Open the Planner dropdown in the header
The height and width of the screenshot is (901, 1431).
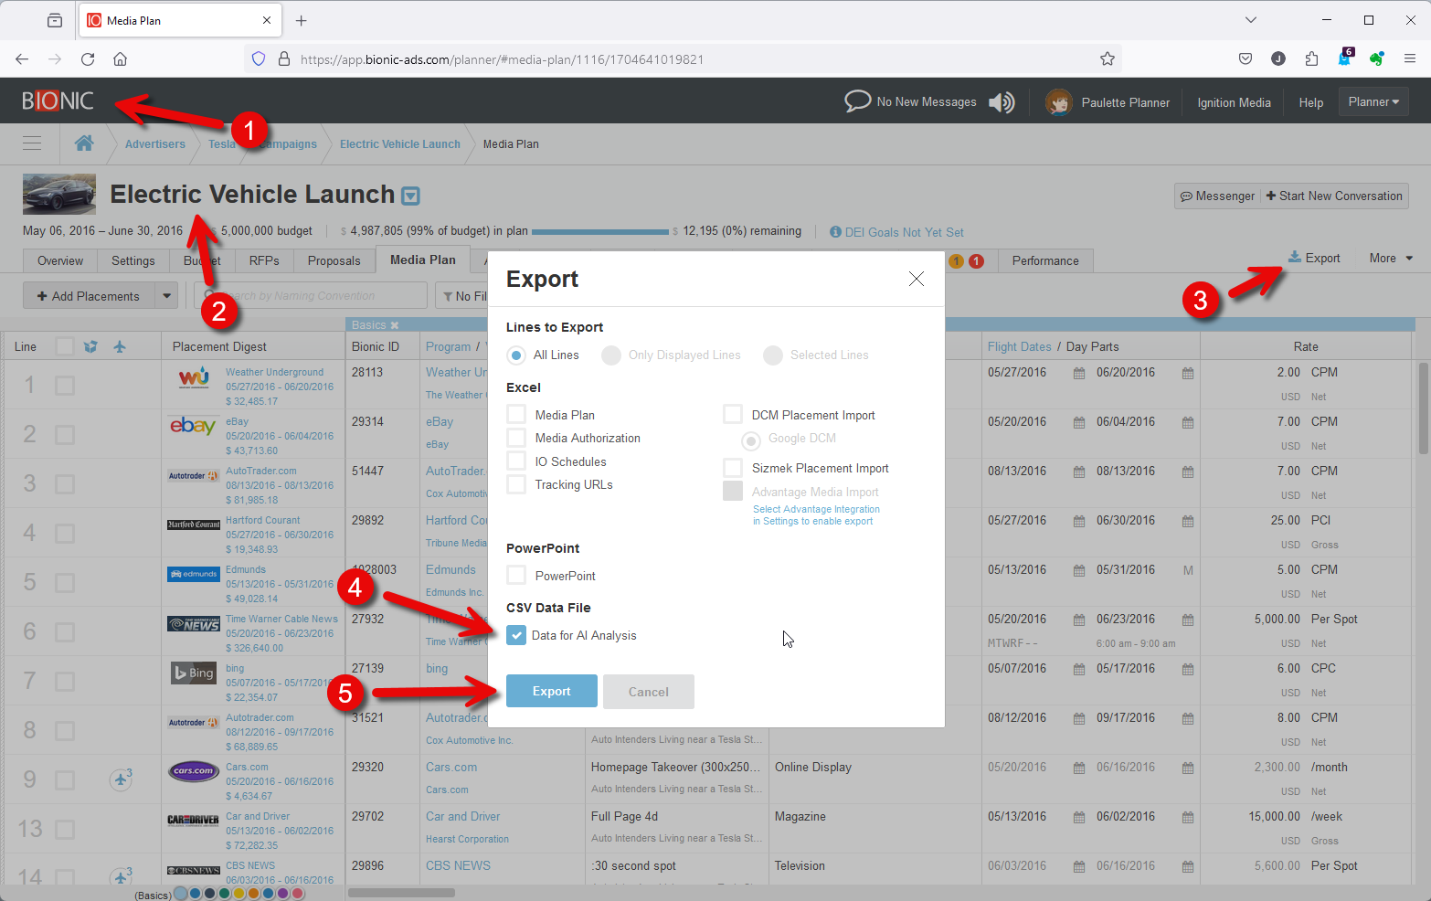(1373, 101)
